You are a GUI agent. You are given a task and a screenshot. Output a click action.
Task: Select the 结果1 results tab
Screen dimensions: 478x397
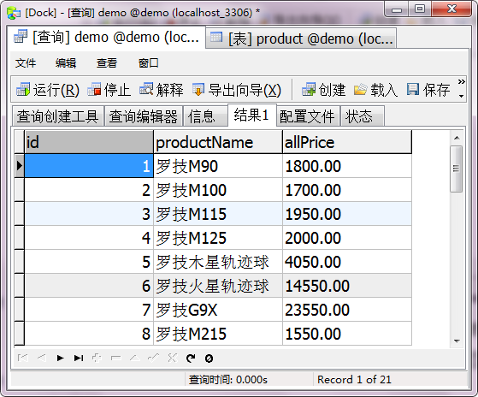(251, 115)
